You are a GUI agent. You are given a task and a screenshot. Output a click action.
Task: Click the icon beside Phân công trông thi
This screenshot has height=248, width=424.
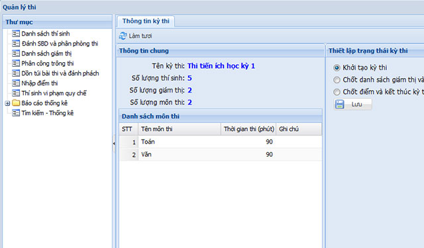coord(16,63)
